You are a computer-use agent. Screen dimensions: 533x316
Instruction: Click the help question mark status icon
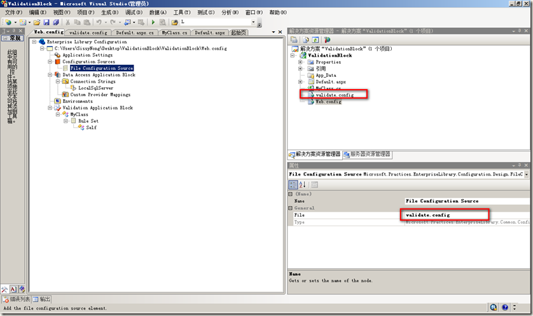tap(505, 308)
